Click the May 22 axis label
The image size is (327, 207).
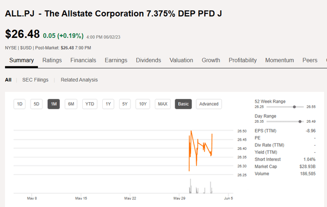pyautogui.click(x=130, y=198)
